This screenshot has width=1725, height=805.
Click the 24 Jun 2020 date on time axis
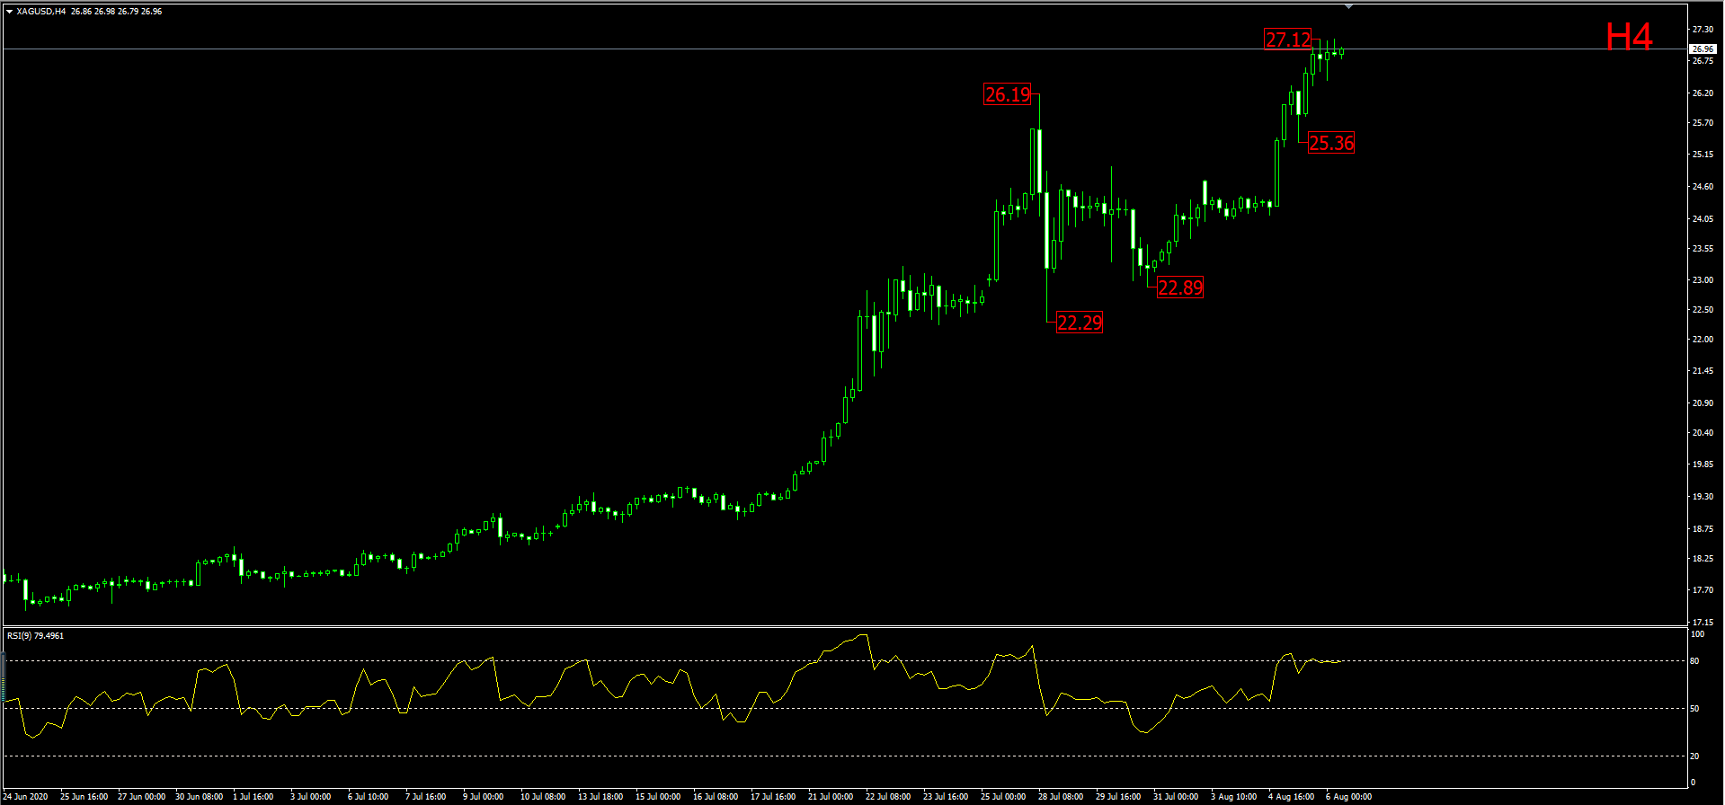[25, 797]
